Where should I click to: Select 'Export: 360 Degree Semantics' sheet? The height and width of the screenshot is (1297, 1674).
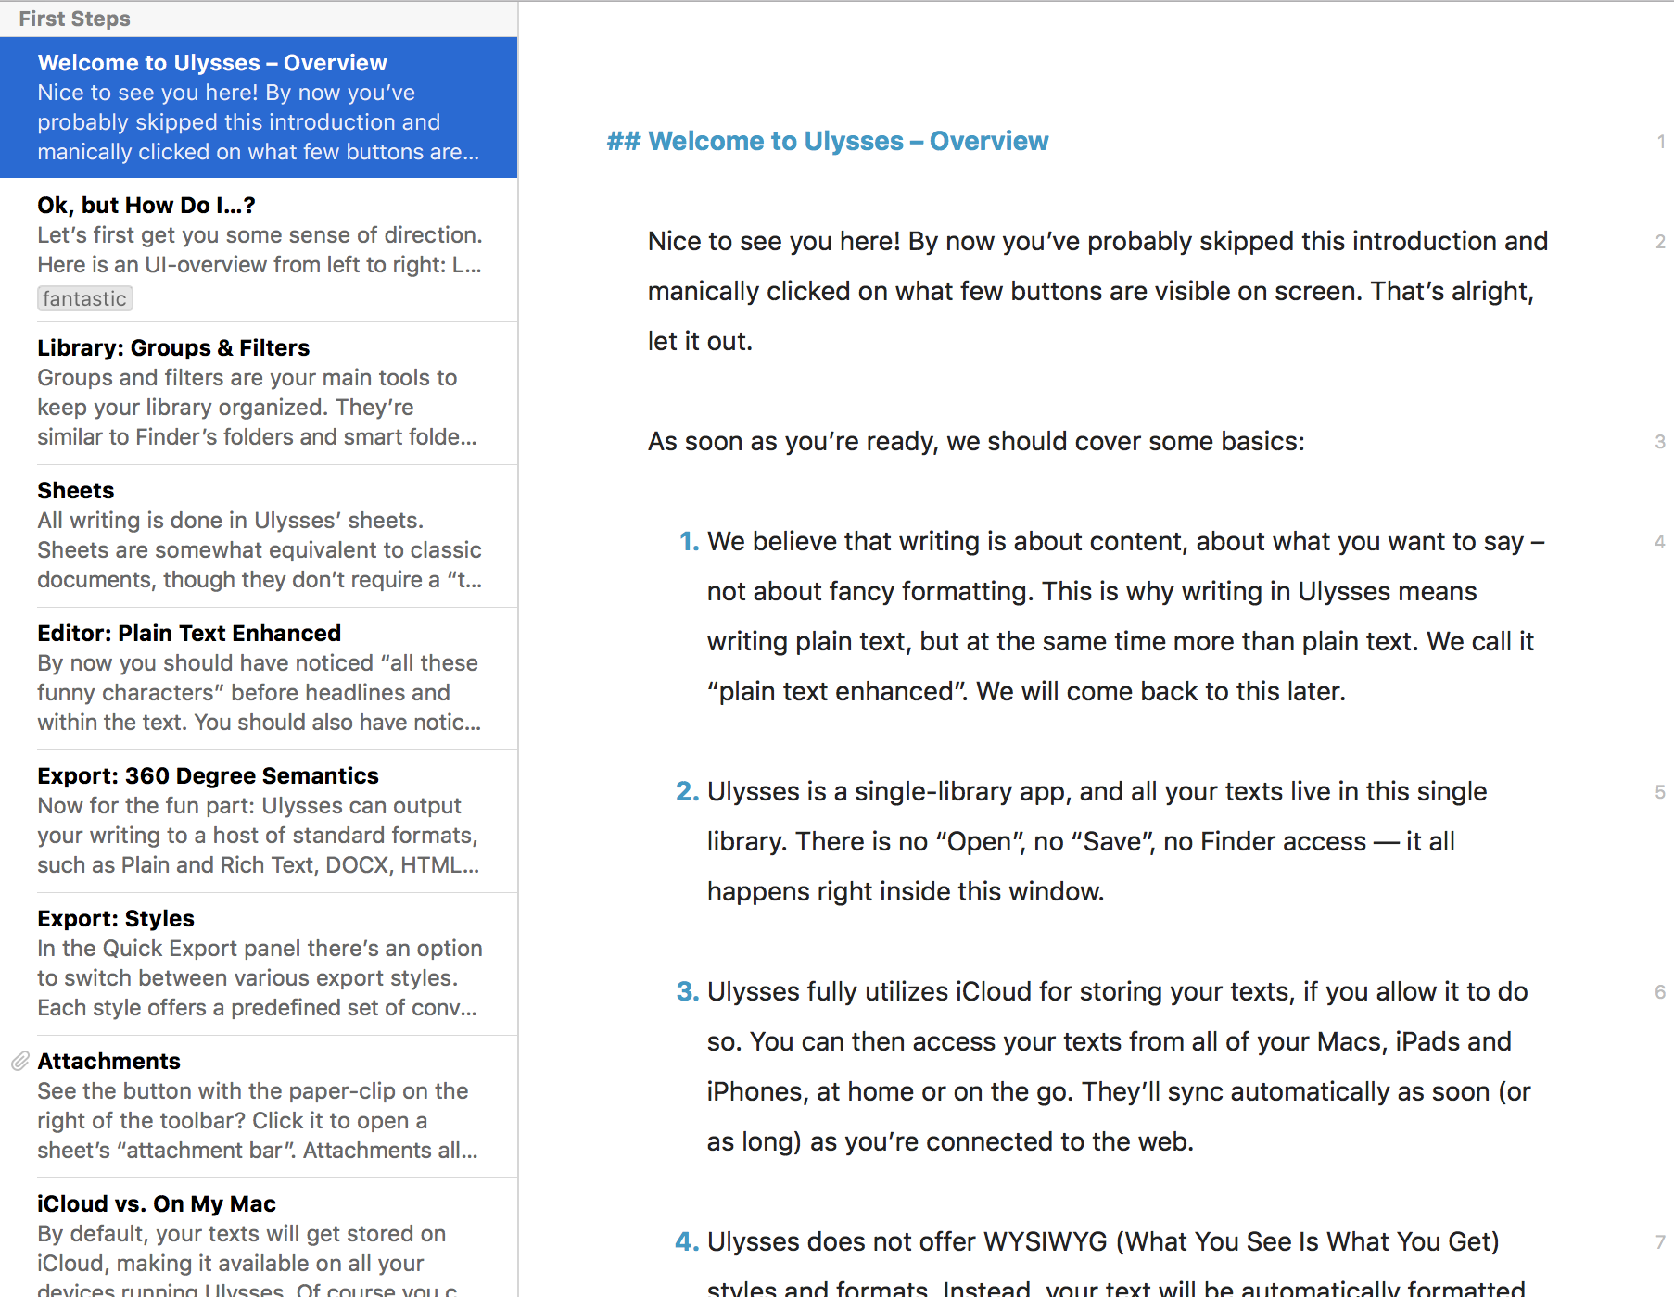coord(259,821)
